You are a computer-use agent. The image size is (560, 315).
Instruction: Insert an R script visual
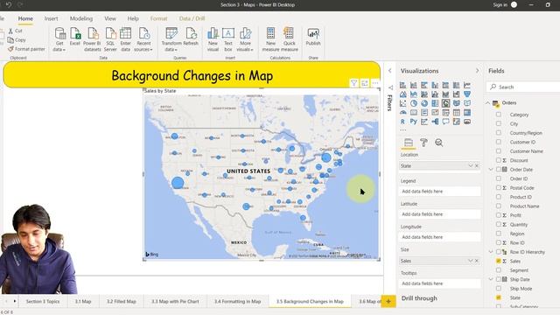402,122
